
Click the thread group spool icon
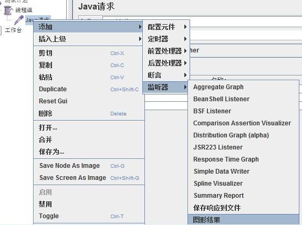(8, 10)
